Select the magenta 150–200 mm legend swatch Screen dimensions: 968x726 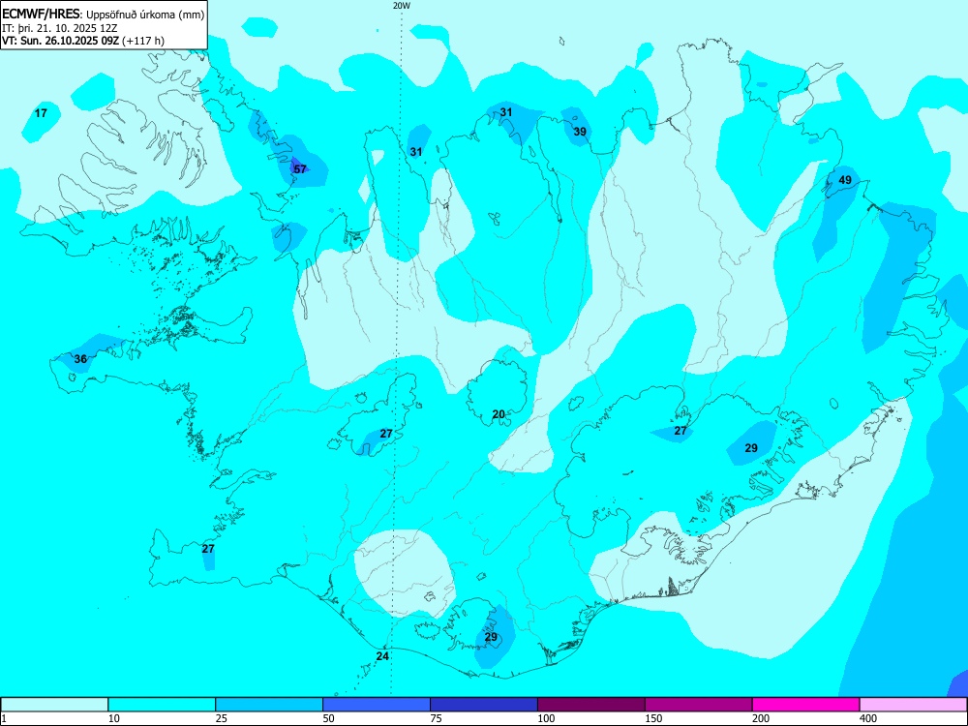[699, 705]
